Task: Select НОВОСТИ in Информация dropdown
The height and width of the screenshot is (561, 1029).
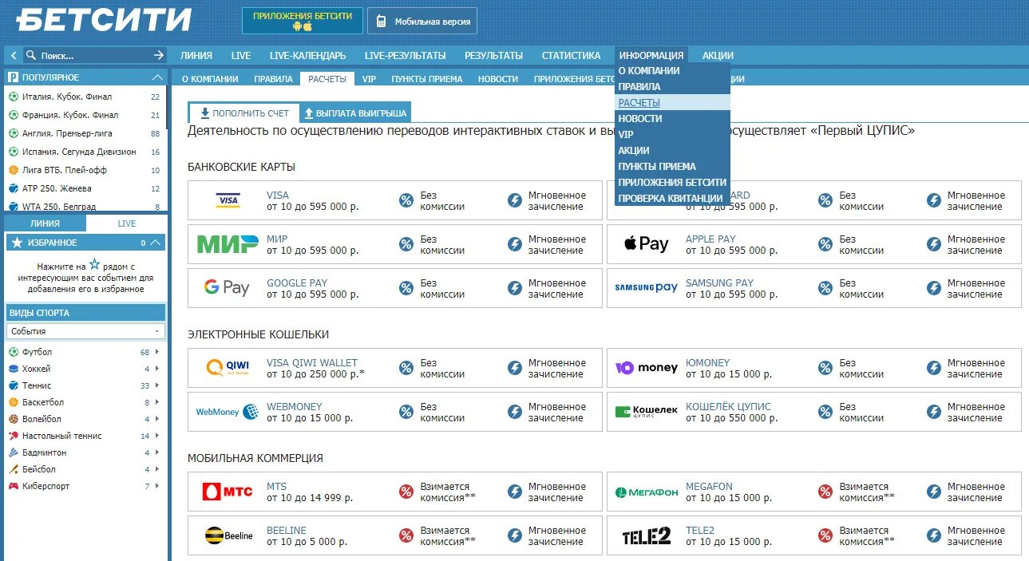Action: pyautogui.click(x=672, y=118)
